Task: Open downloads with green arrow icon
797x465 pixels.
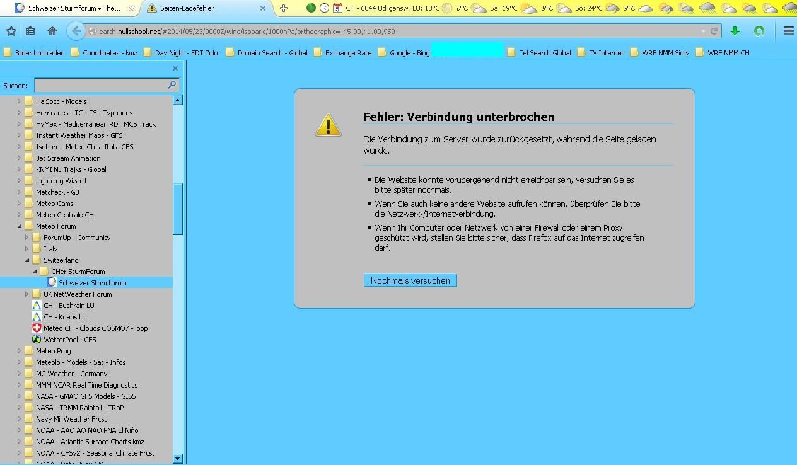Action: [x=735, y=31]
